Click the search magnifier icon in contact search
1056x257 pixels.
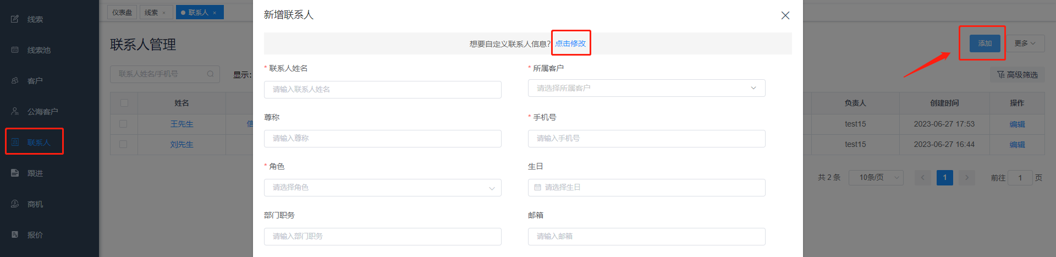[x=210, y=74]
